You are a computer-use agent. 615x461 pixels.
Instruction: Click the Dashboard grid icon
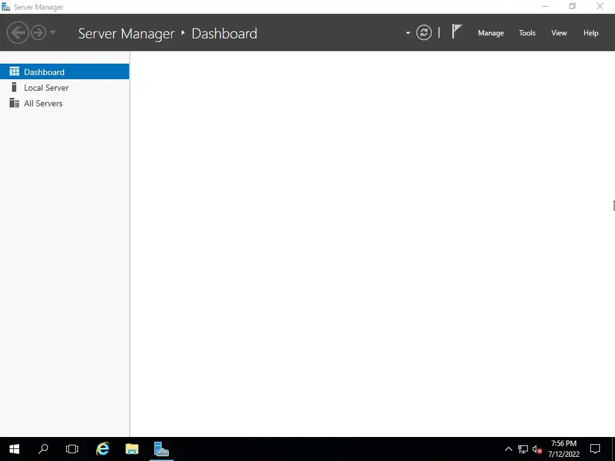coord(14,71)
